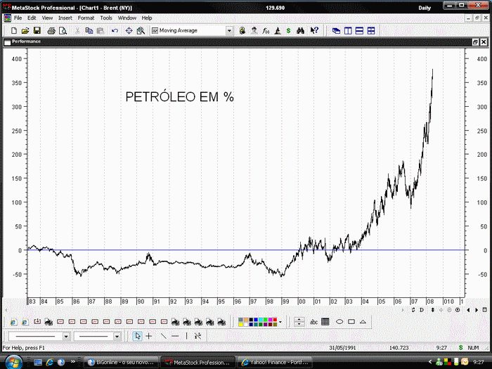Open the color palette dropdown arrow
492x369 pixels.
point(280,322)
